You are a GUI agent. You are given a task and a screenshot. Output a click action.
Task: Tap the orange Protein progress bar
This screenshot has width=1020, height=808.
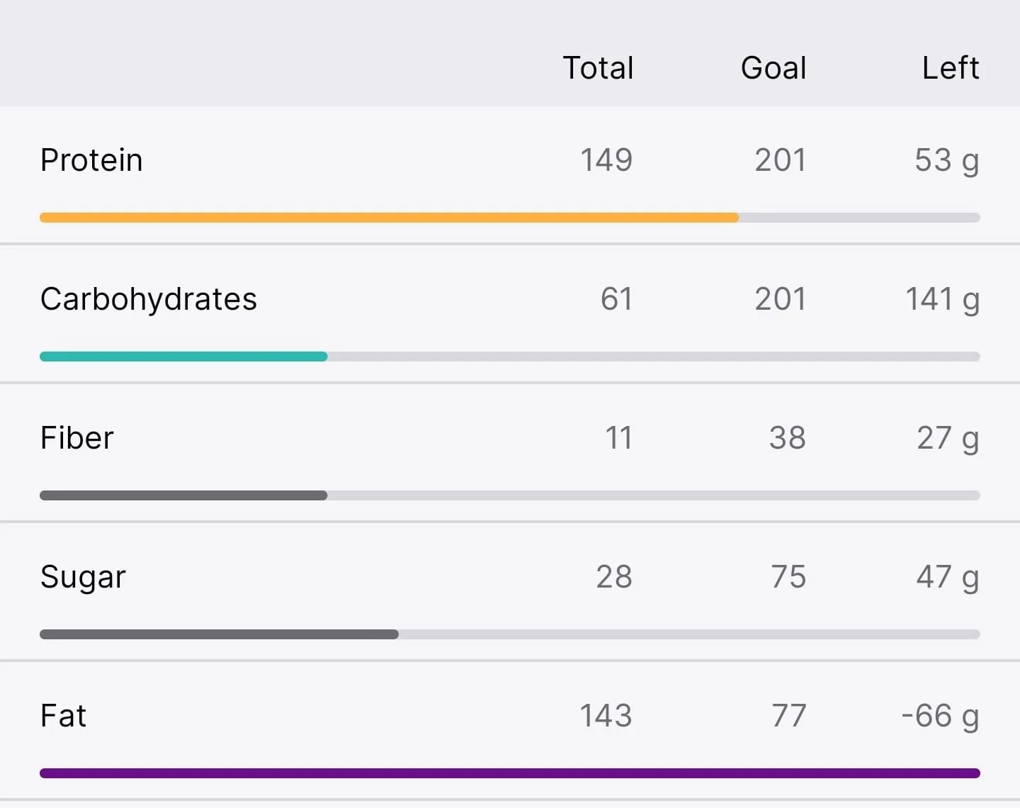[x=510, y=218]
